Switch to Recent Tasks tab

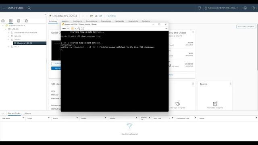pos(14,113)
